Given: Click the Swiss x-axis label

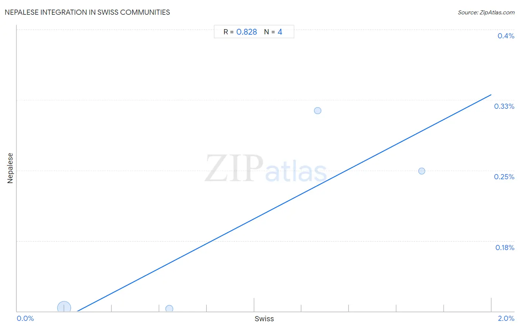Looking at the screenshot, I should pos(264,319).
